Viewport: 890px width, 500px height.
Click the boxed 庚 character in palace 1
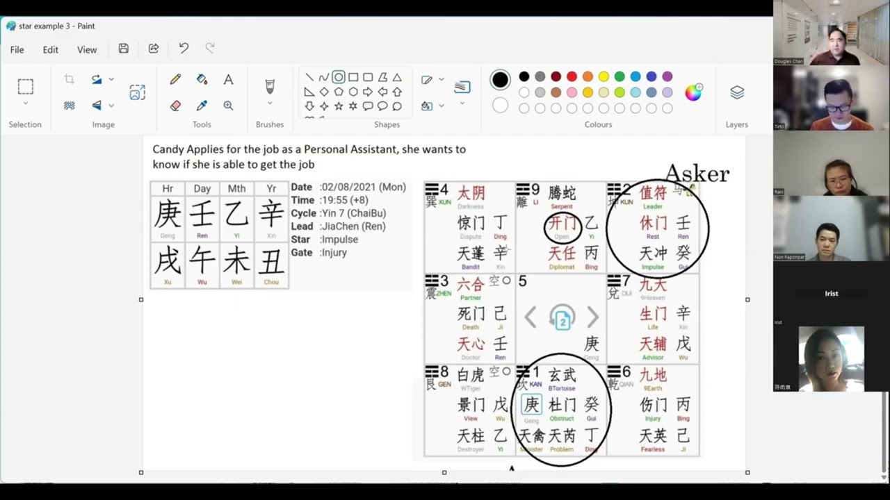(531, 405)
